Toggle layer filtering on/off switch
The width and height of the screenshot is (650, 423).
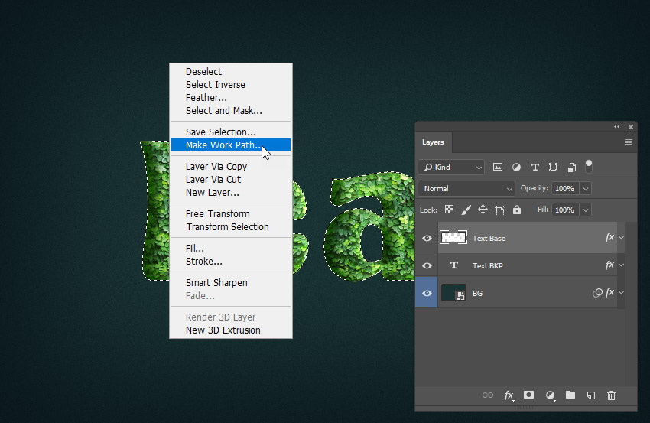click(x=589, y=166)
